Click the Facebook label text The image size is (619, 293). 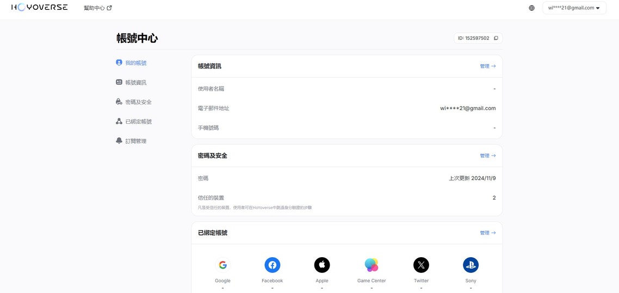273,281
